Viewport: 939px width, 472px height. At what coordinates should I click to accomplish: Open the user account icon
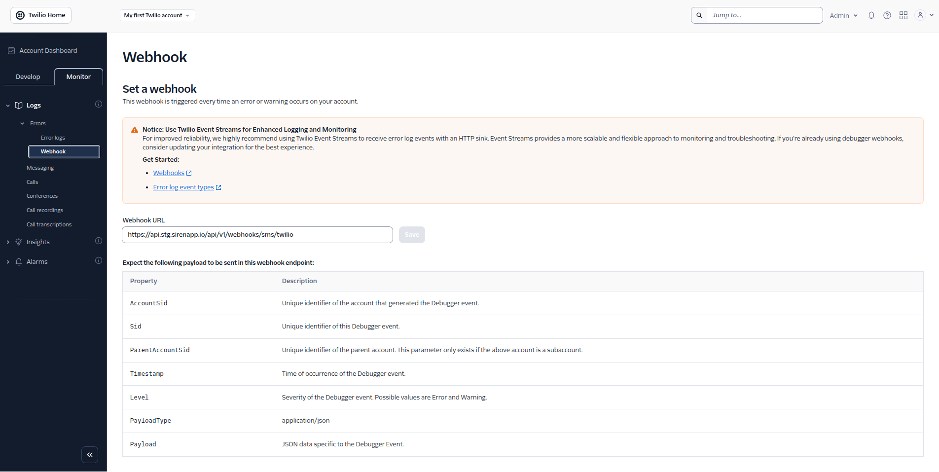click(920, 15)
